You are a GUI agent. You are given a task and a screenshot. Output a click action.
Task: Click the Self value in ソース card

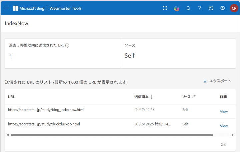[129, 56]
